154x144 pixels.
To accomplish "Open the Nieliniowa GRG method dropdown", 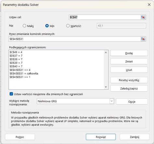I will tap(111, 101).
